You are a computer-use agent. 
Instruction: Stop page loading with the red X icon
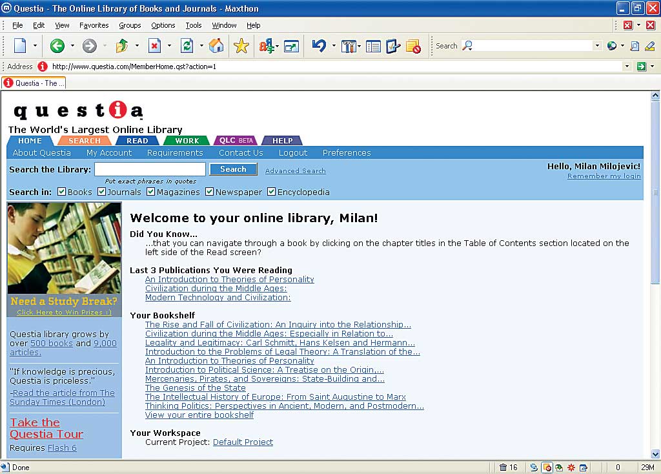coord(154,46)
